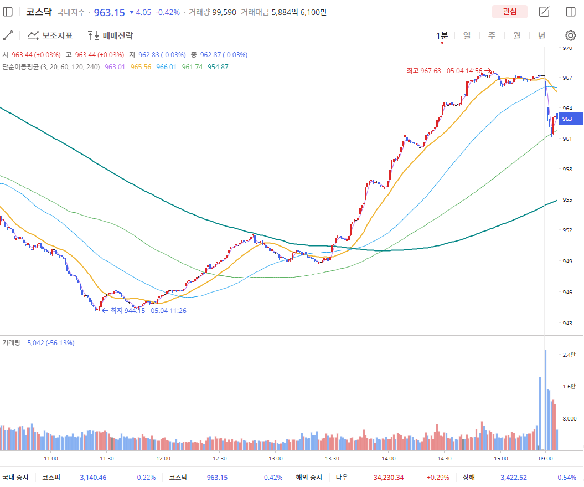
Task: Click the 09:00 time axis label
Action: pyautogui.click(x=545, y=459)
